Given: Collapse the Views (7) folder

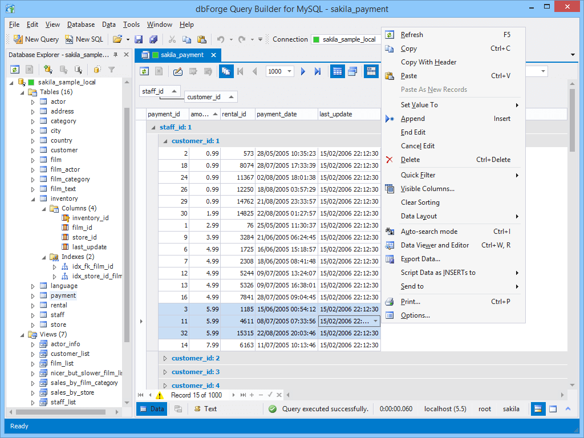Looking at the screenshot, I should click(x=22, y=334).
